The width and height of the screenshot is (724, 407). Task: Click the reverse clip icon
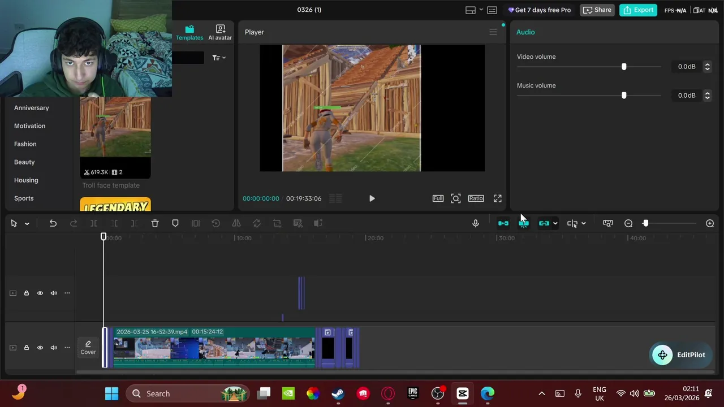tap(216, 223)
